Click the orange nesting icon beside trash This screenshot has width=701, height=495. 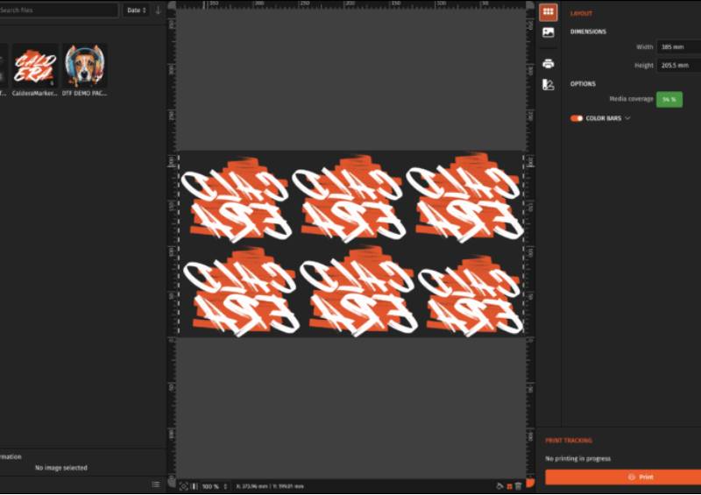[509, 485]
